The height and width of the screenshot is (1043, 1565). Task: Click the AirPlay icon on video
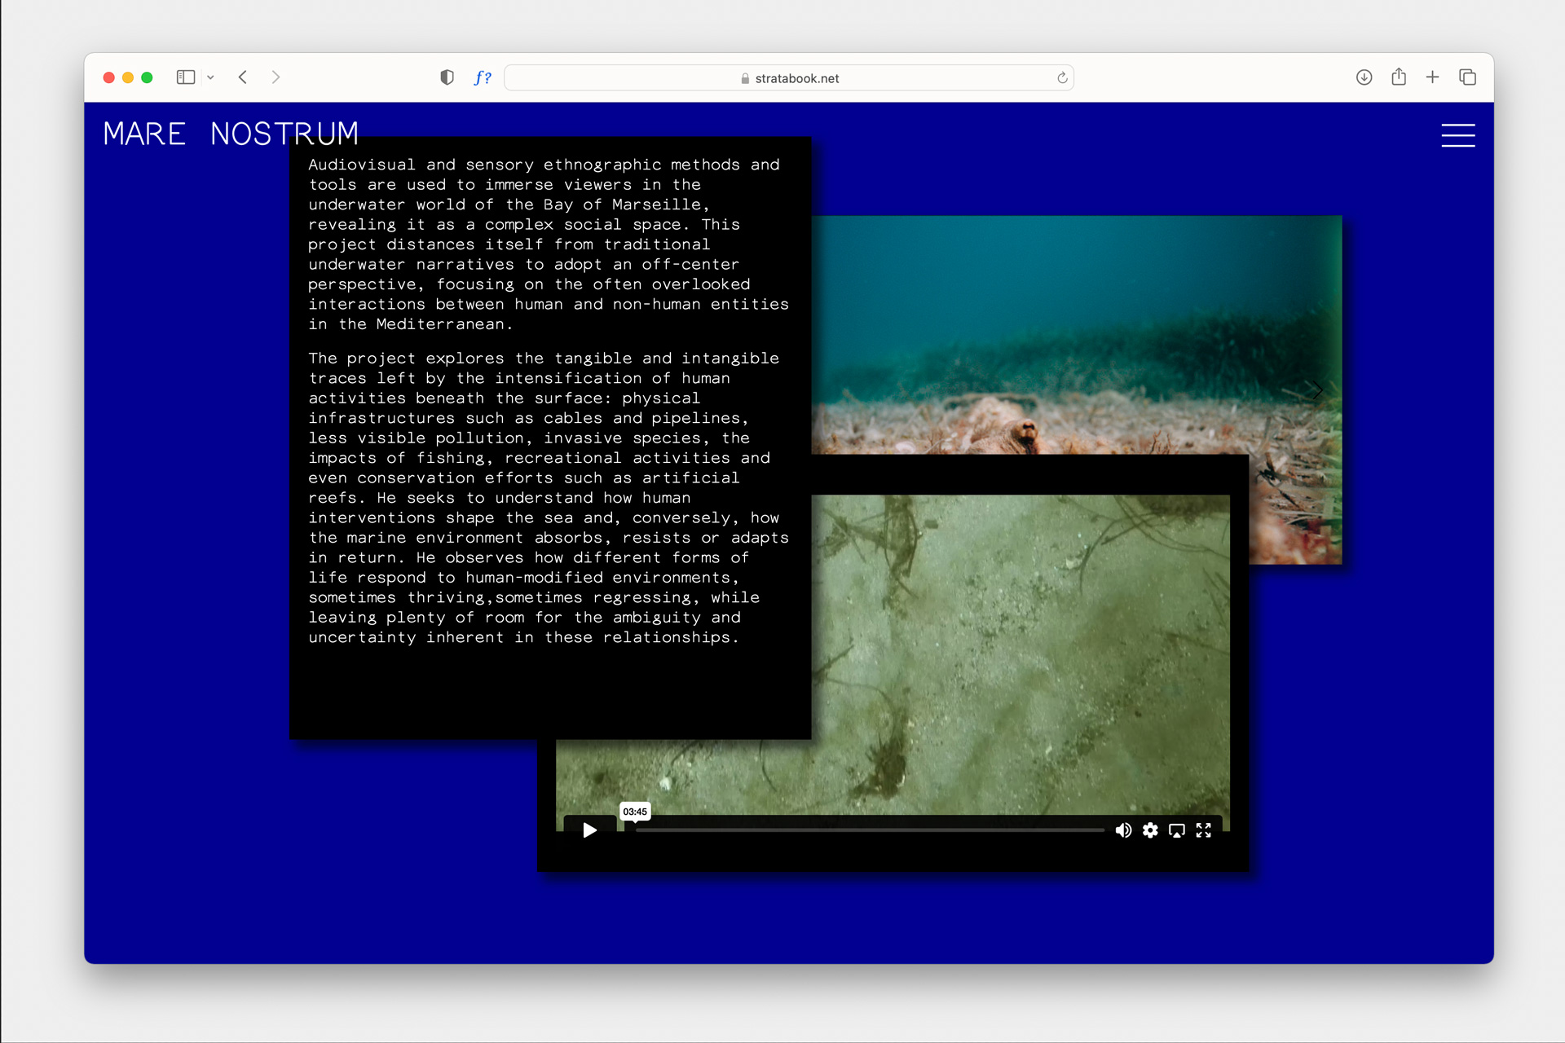[x=1177, y=830]
